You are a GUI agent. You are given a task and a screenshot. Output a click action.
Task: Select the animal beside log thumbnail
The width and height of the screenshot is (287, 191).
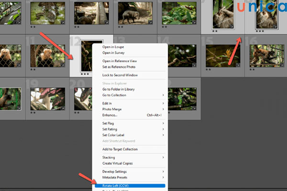pos(91,13)
